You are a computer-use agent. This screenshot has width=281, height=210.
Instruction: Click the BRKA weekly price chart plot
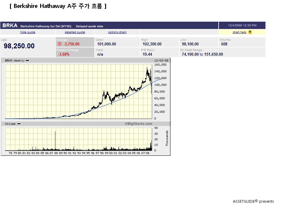coord(79,92)
